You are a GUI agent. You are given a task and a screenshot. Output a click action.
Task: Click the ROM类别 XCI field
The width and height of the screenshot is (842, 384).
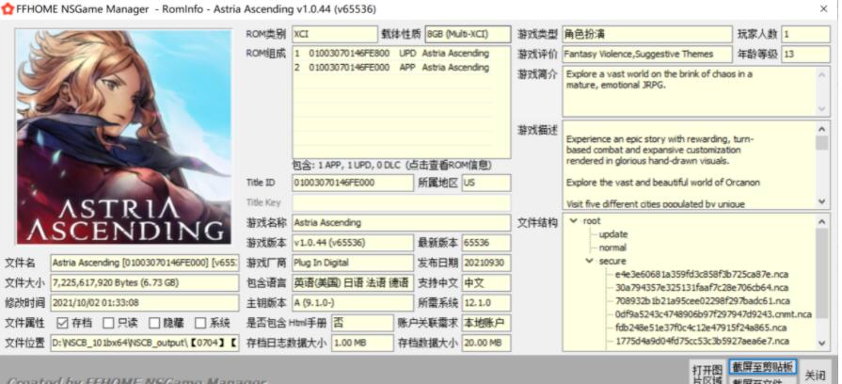335,34
